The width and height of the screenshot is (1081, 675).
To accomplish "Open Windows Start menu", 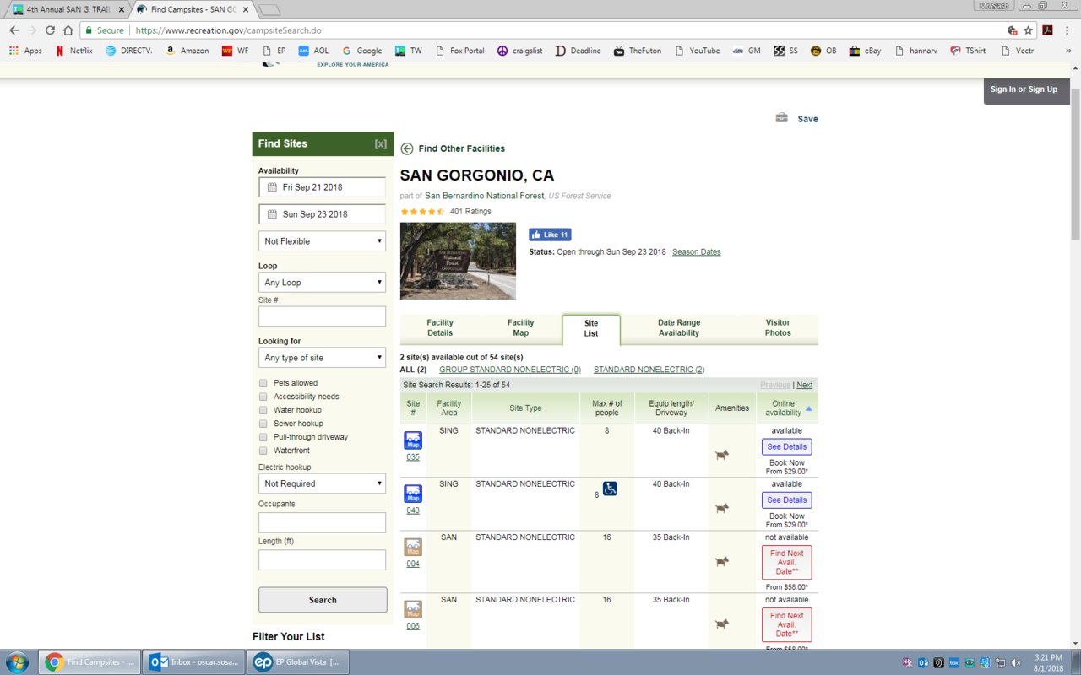I will tap(16, 662).
